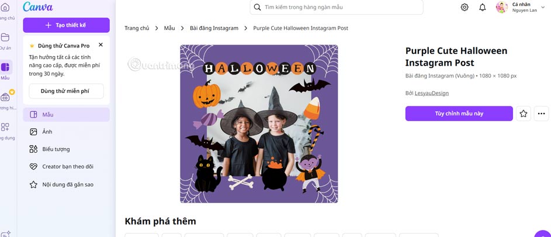
Task: Expand the account dropdown next to Nguyen Lan
Action: [x=543, y=7]
